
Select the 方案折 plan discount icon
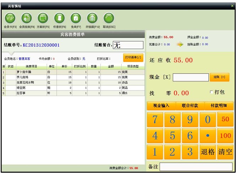pyautogui.click(x=43, y=18)
